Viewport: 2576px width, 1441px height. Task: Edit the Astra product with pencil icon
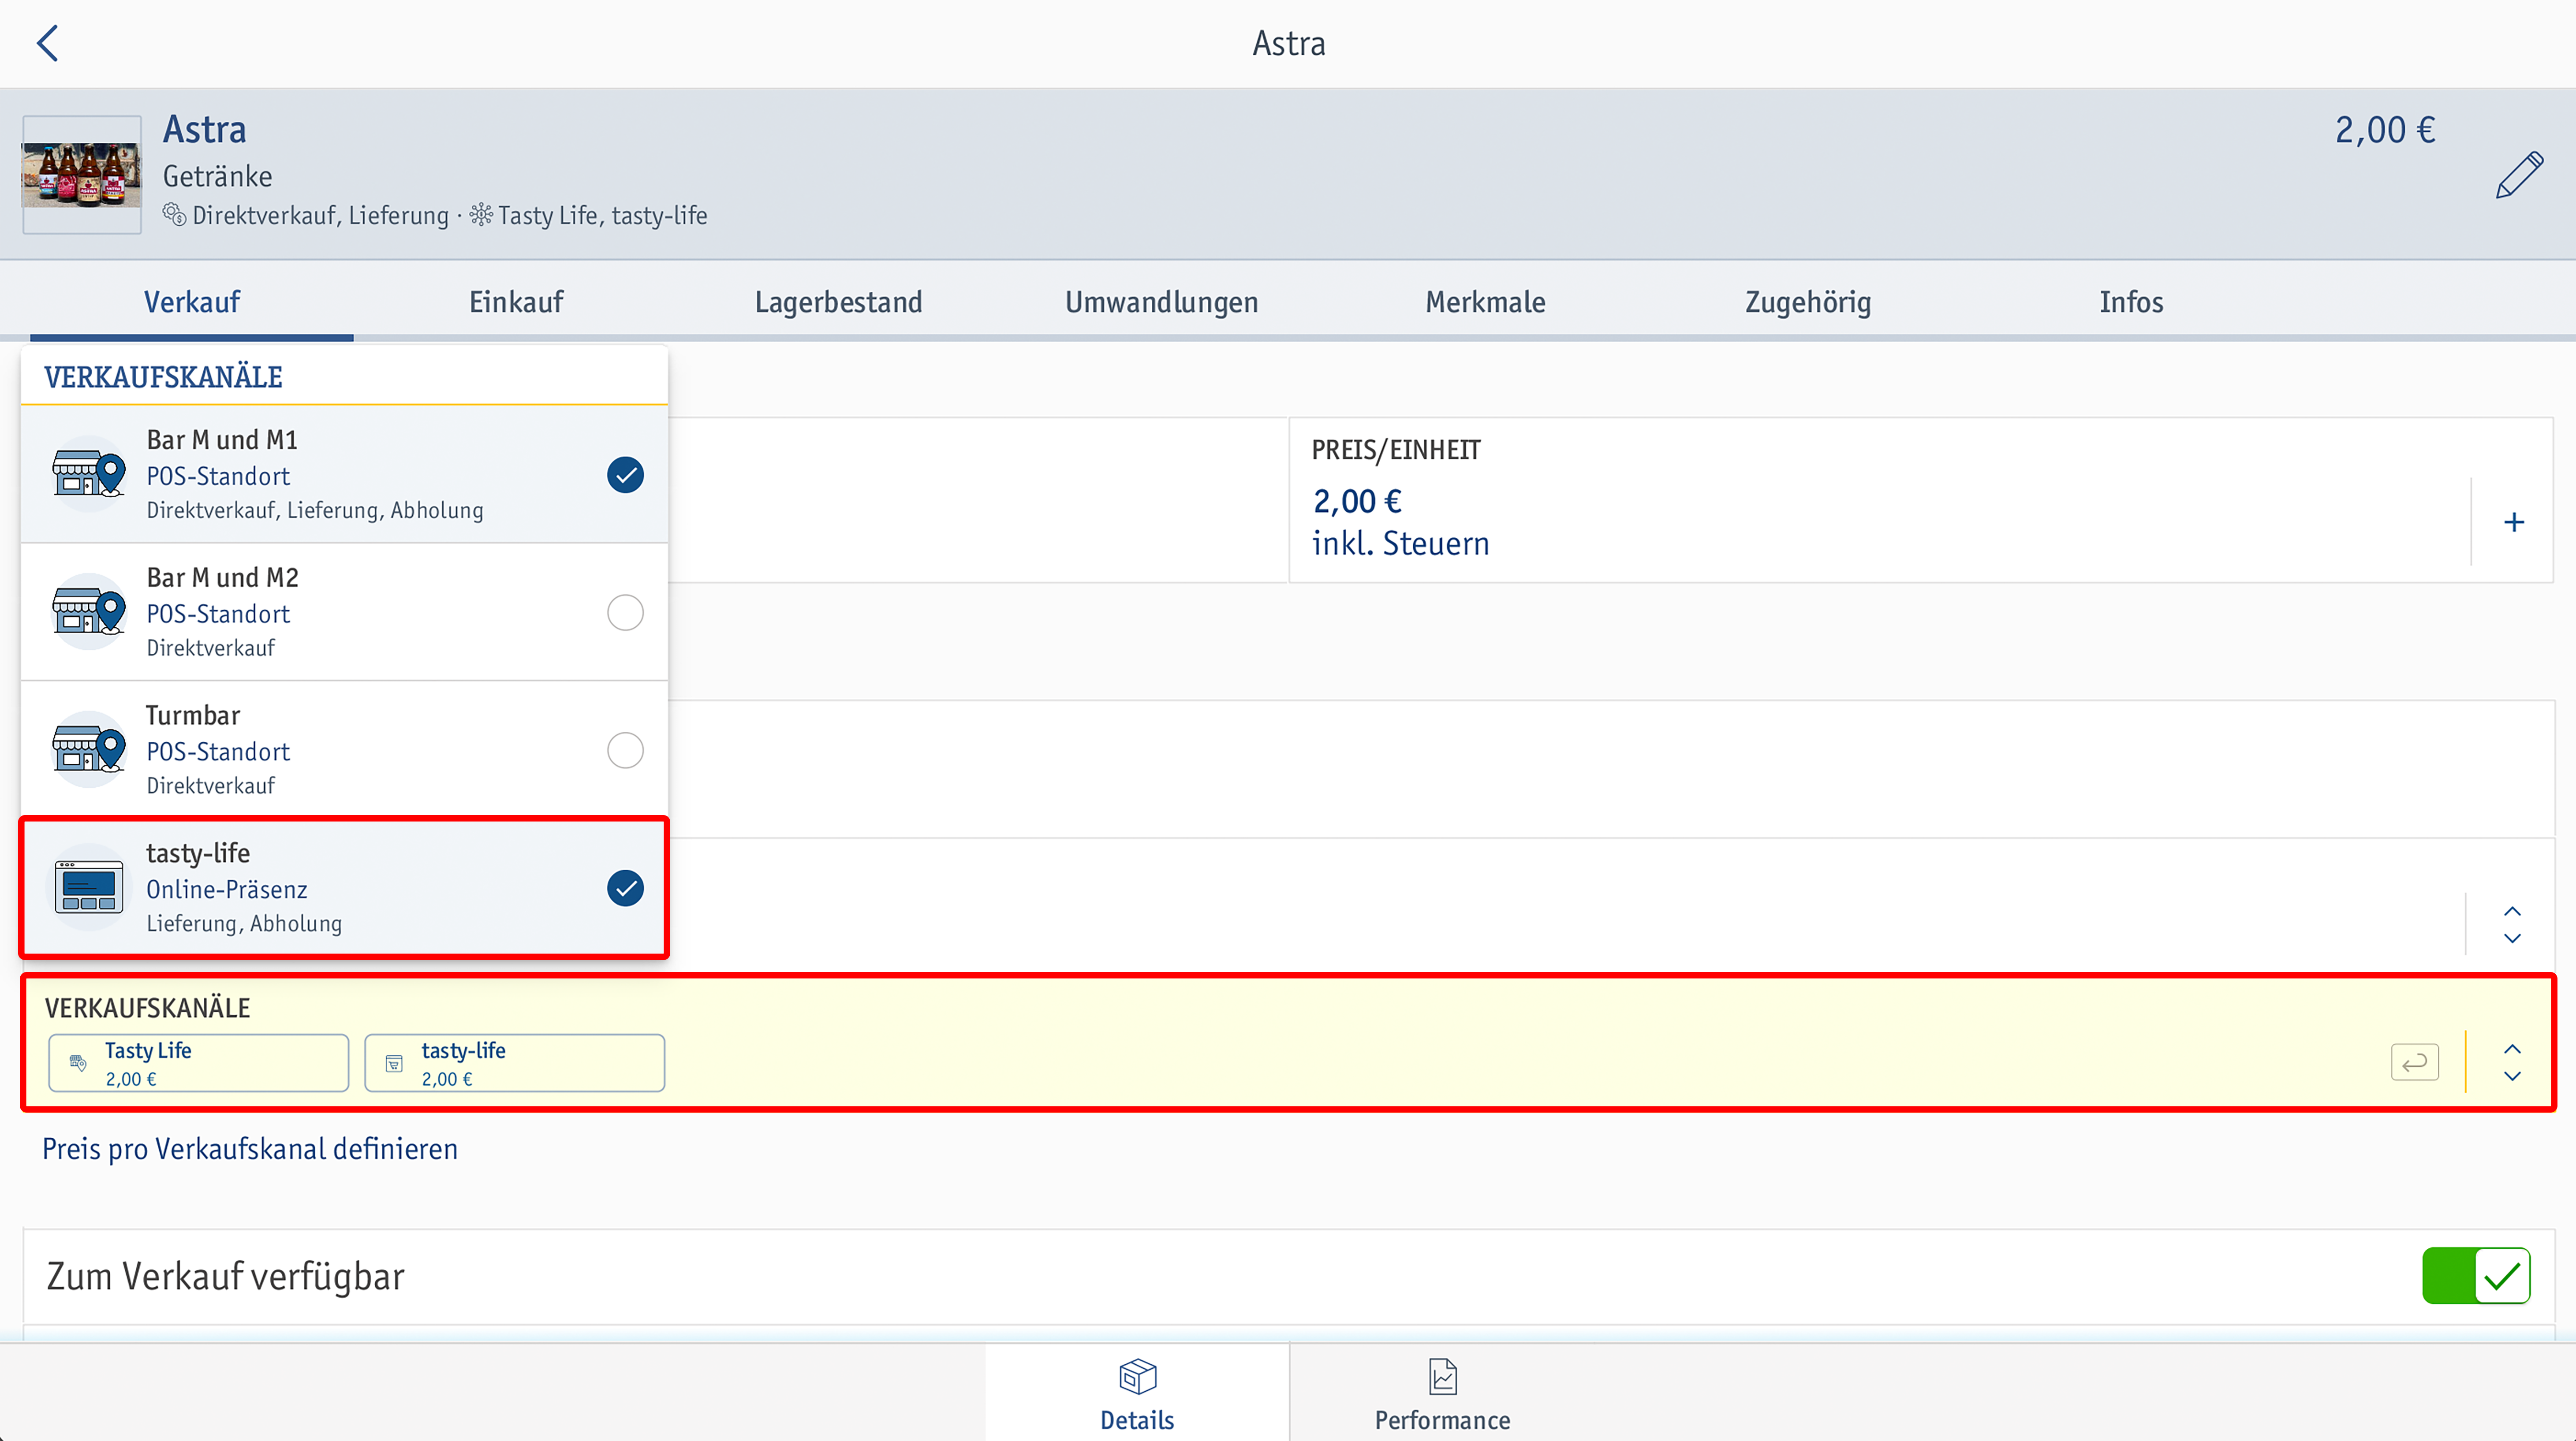2519,175
